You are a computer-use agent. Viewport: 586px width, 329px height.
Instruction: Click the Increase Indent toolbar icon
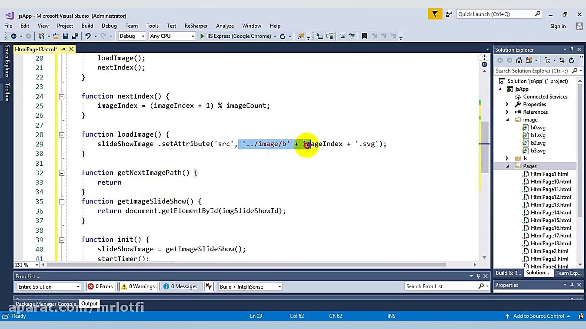coord(330,36)
